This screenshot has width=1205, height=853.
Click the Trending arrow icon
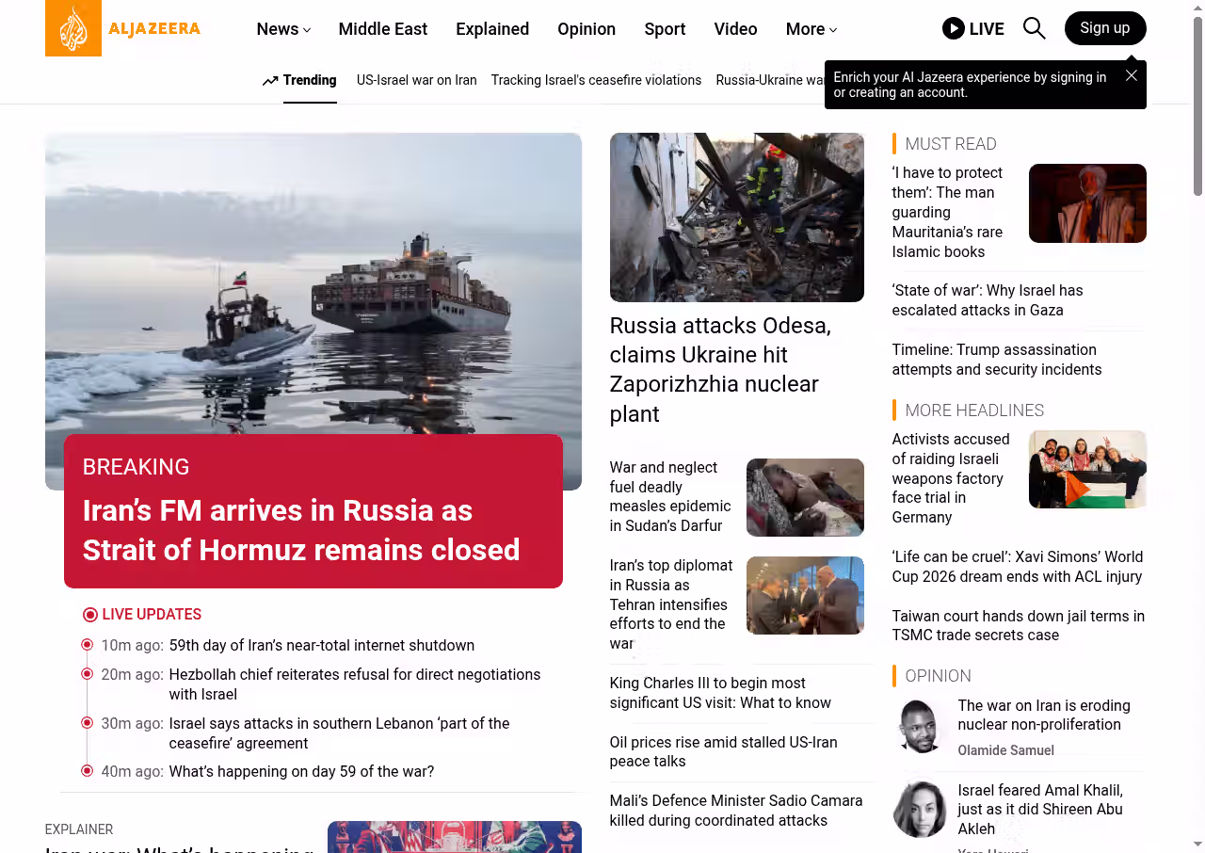pos(270,80)
